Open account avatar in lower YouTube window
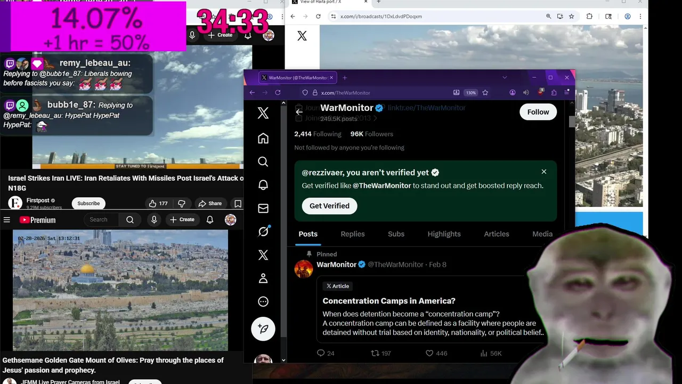This screenshot has width=682, height=384. tap(230, 220)
